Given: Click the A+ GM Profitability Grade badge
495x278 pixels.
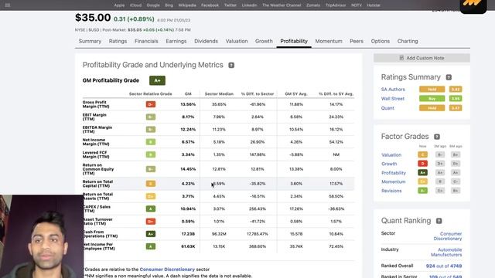Looking at the screenshot, I should click(x=157, y=80).
